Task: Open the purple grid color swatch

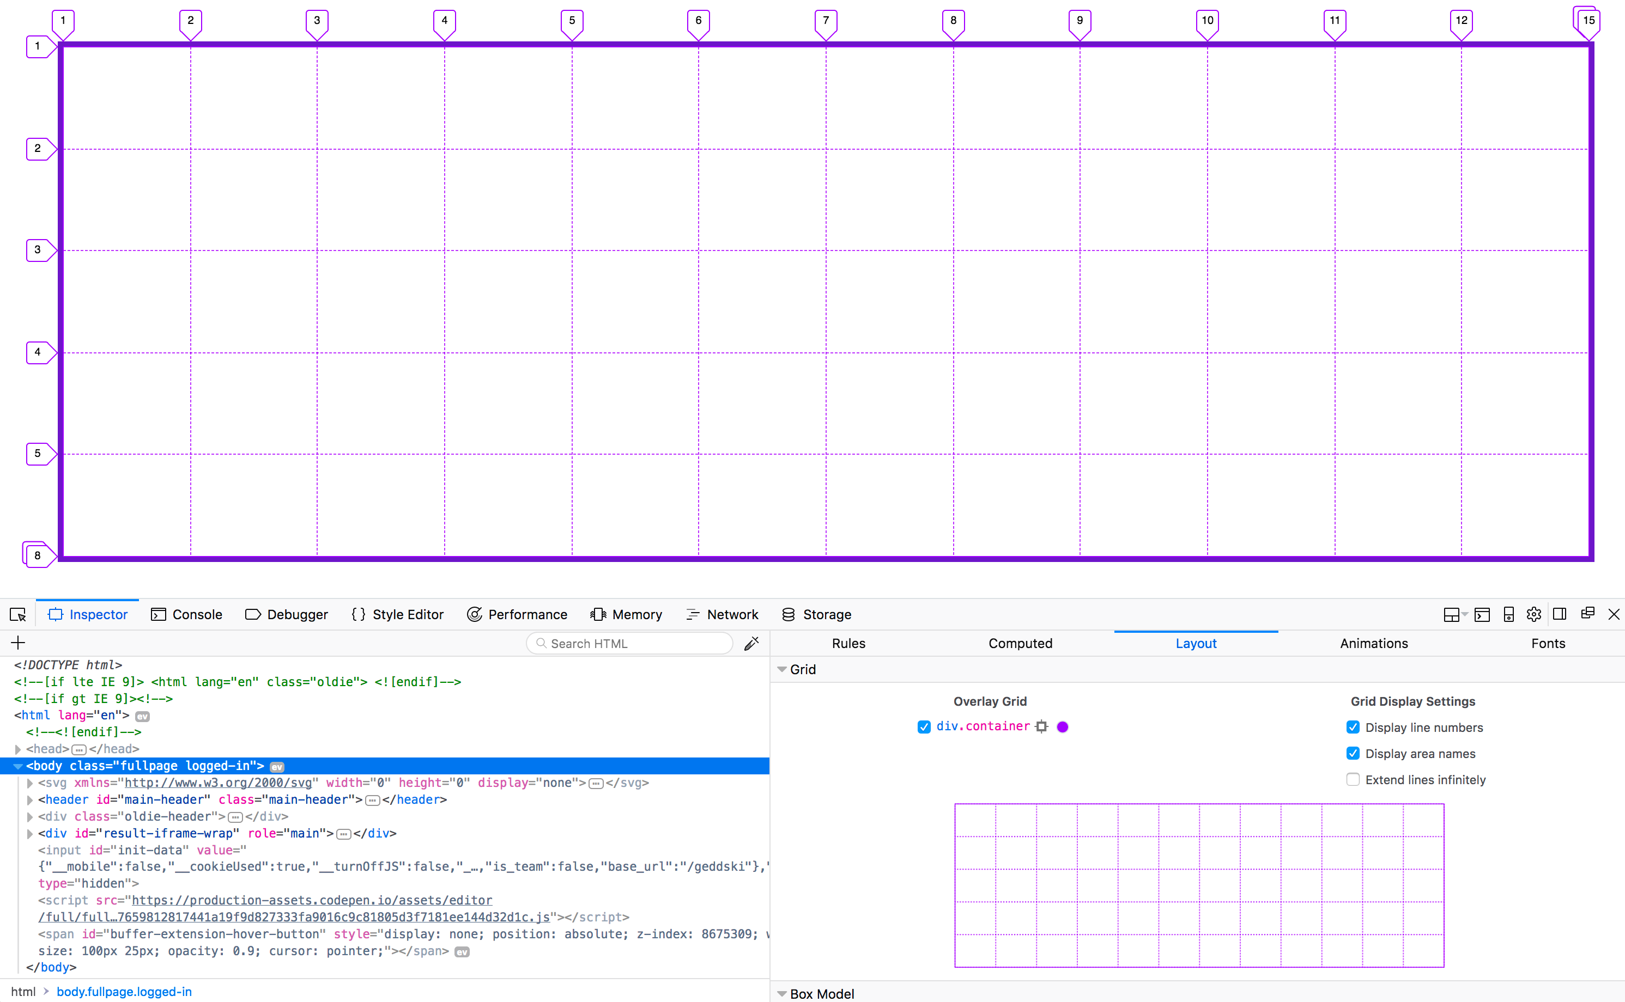Action: [x=1063, y=727]
